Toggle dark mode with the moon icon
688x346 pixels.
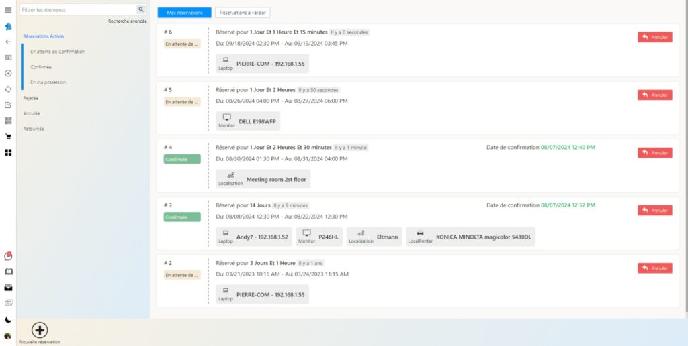point(8,320)
